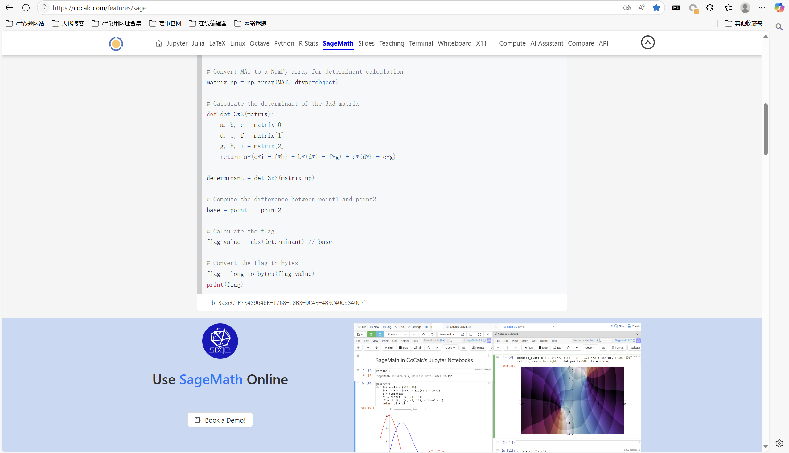The width and height of the screenshot is (789, 453).
Task: Click 'determinant = det_3x3(matrix_np)' line
Action: pyautogui.click(x=261, y=178)
